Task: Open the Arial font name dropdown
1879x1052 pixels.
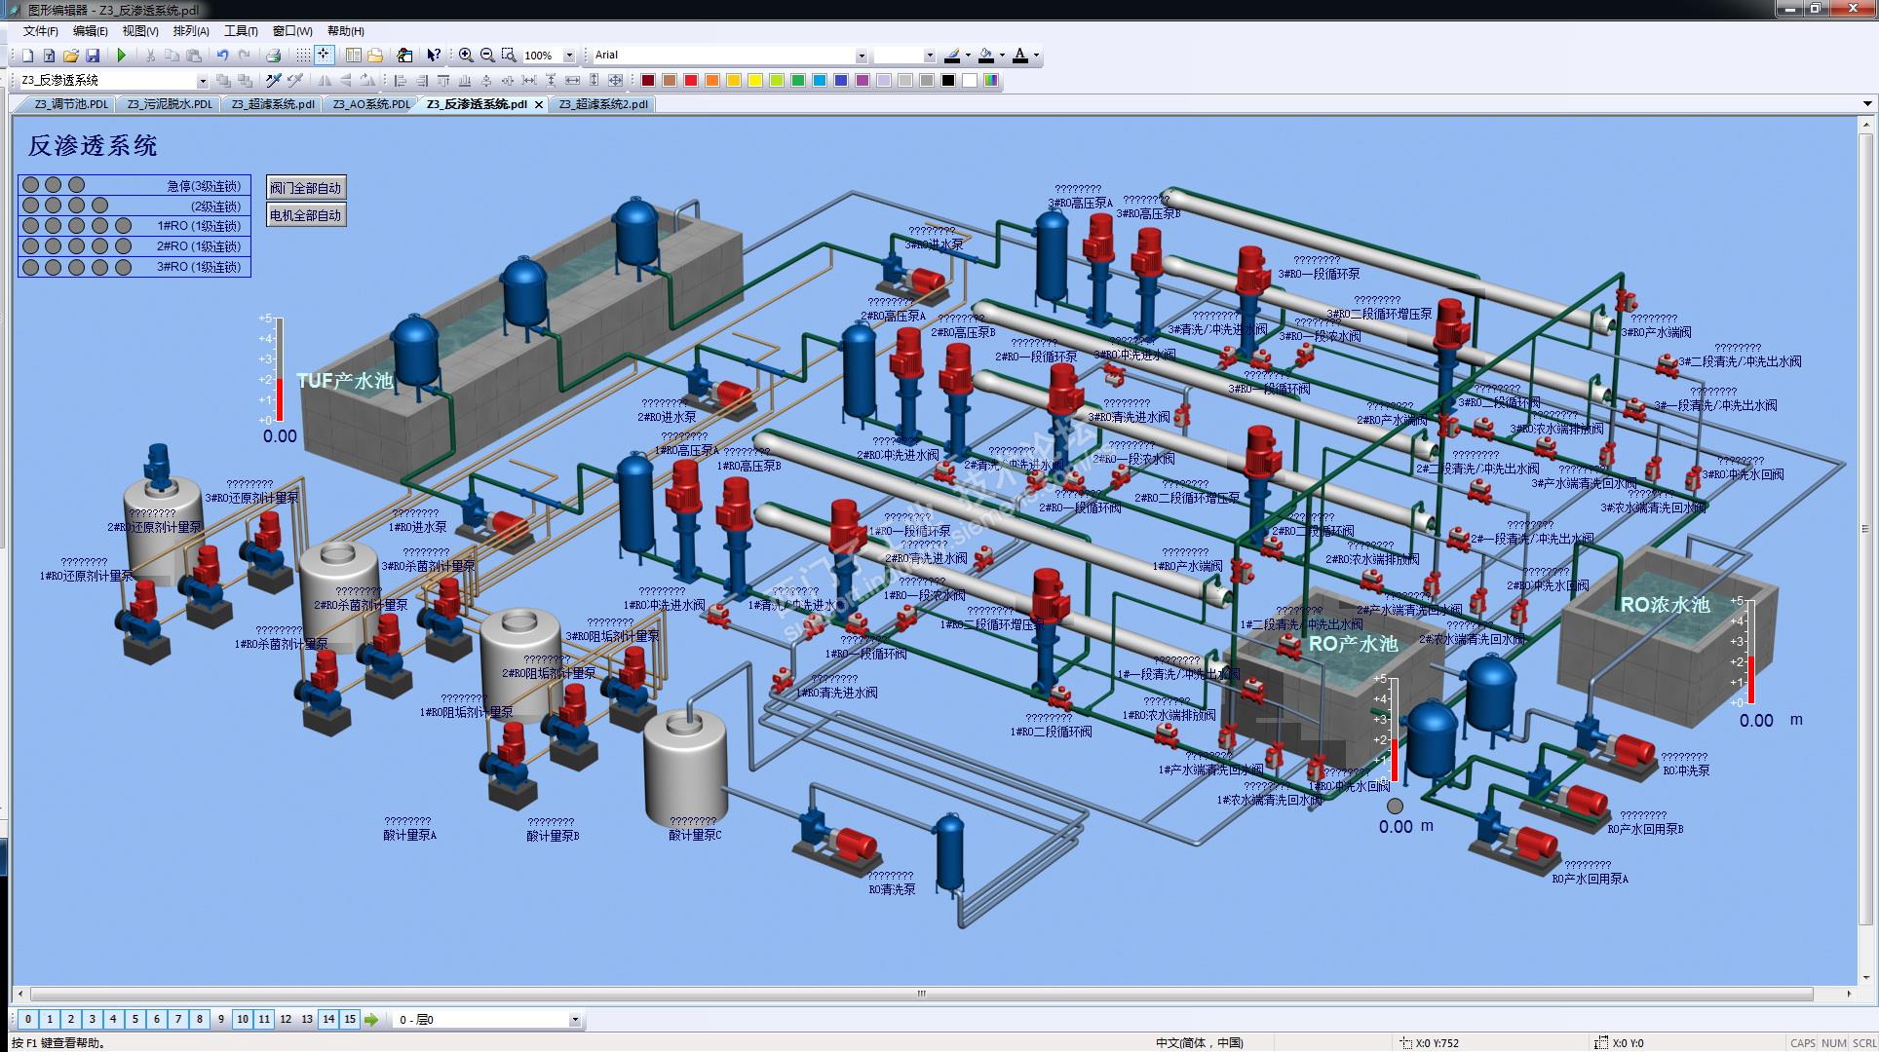Action: pyautogui.click(x=861, y=56)
